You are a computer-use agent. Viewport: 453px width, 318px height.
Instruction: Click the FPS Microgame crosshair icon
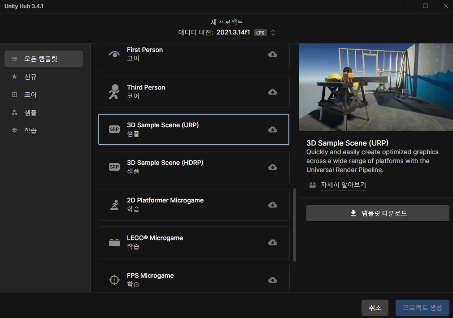tap(114, 279)
